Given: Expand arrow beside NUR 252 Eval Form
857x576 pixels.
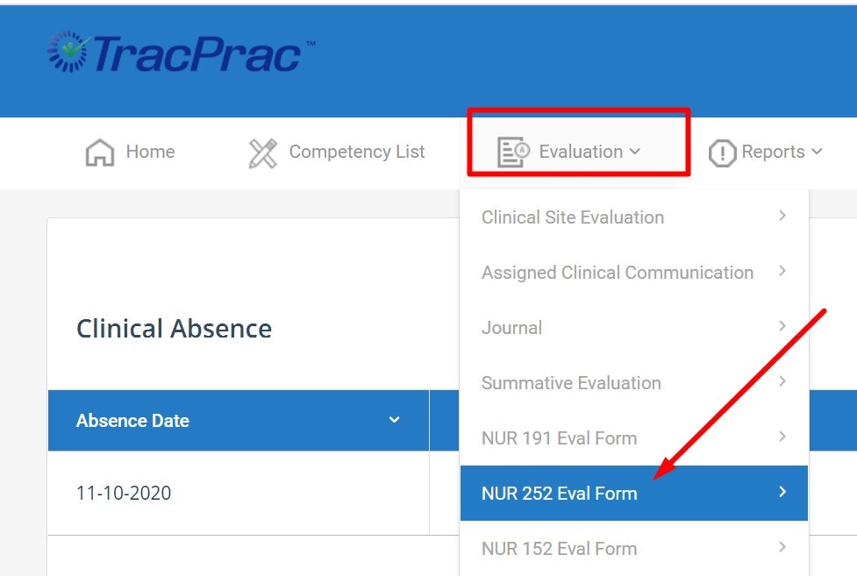Looking at the screenshot, I should (x=782, y=493).
